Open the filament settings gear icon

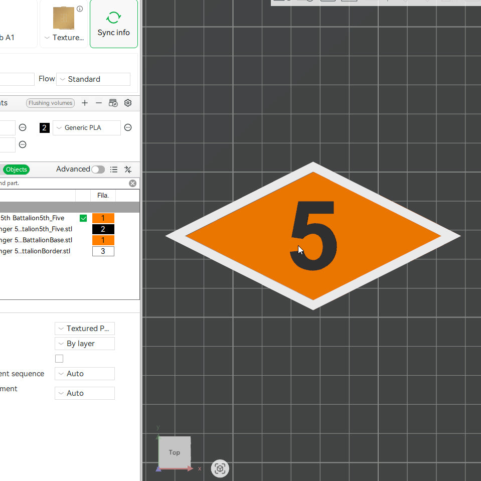pyautogui.click(x=128, y=103)
